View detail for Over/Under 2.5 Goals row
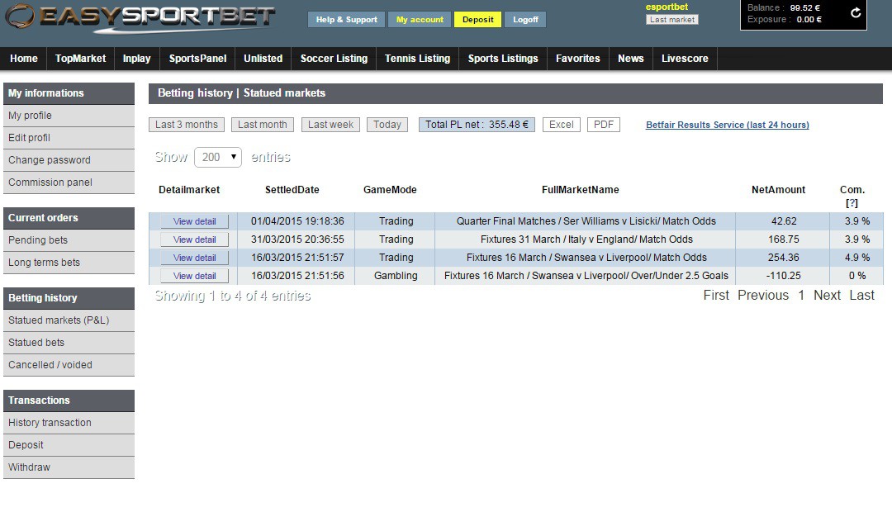 195,276
